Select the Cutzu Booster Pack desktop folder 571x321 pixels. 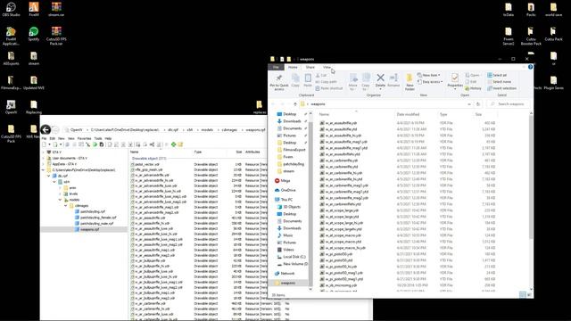531,36
